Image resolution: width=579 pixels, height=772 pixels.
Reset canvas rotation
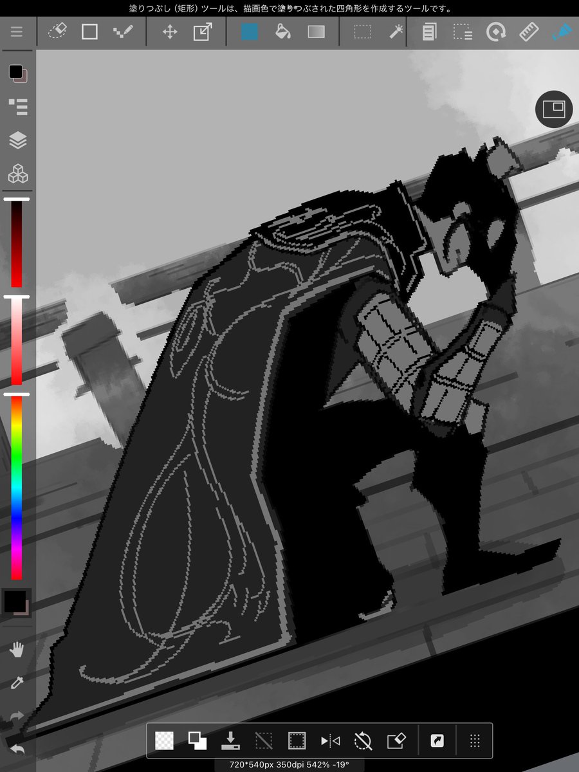pyautogui.click(x=363, y=741)
